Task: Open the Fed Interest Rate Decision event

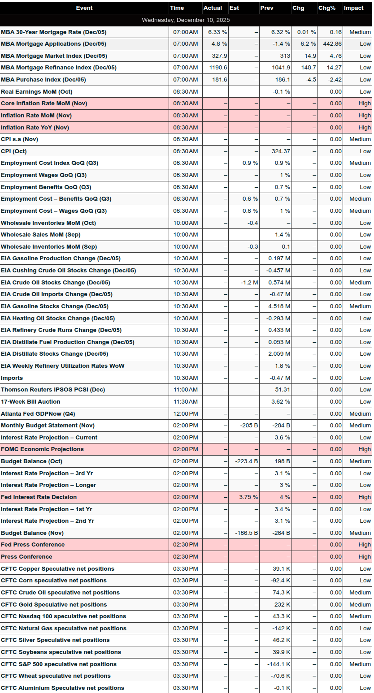Action: click(x=39, y=497)
